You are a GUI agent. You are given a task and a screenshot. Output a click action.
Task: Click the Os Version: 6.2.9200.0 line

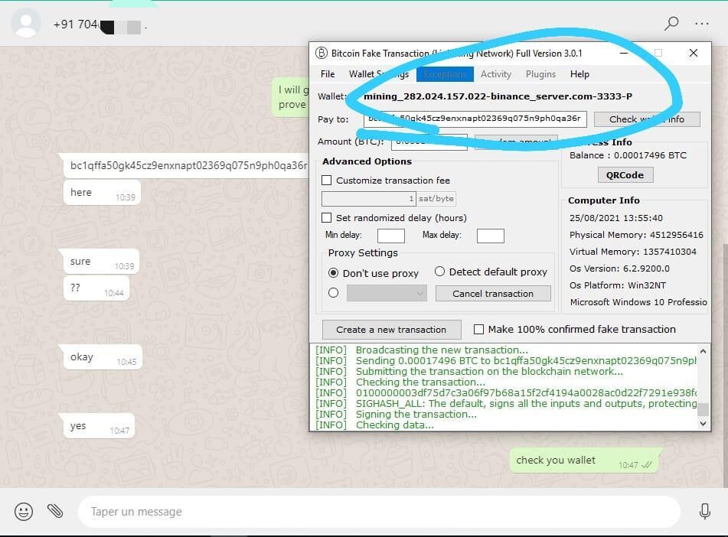(x=619, y=268)
